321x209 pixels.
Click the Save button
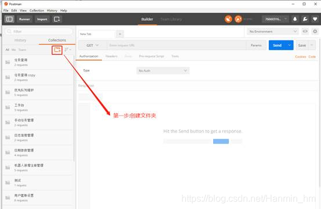point(302,45)
